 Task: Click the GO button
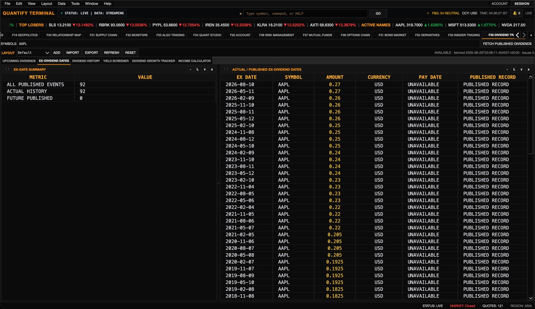point(378,13)
